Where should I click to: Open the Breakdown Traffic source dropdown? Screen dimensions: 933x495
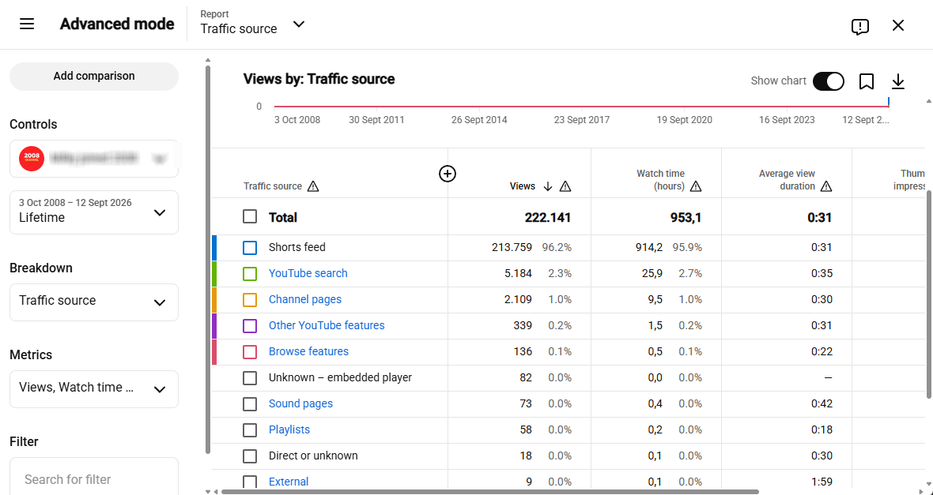(94, 302)
